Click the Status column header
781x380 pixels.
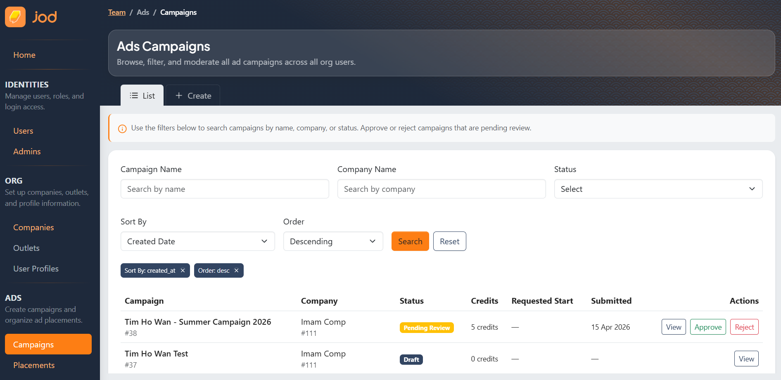pyautogui.click(x=412, y=301)
